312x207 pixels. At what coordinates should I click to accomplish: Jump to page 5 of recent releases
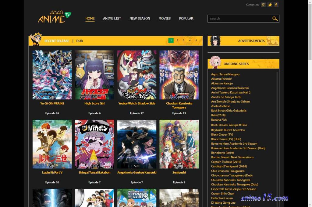coord(196,40)
